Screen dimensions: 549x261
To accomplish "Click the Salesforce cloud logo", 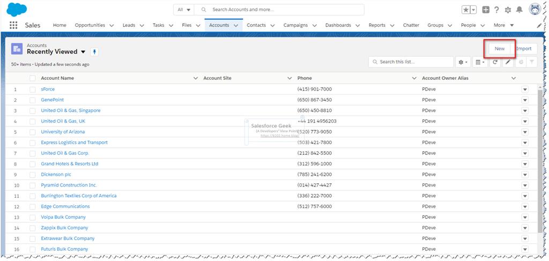I will pyautogui.click(x=17, y=10).
